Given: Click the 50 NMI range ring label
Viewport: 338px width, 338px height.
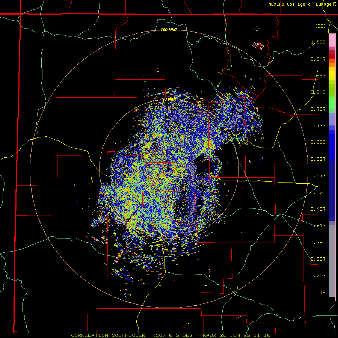Looking at the screenshot, I should click(x=169, y=100).
